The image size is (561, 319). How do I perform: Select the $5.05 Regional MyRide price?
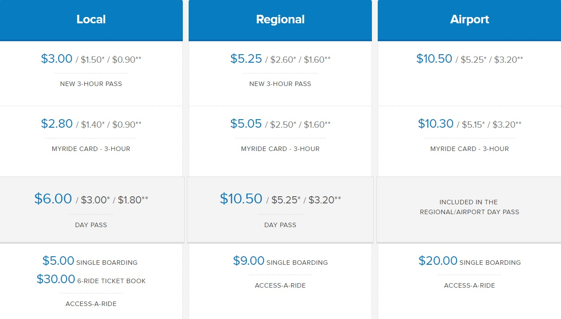point(246,124)
